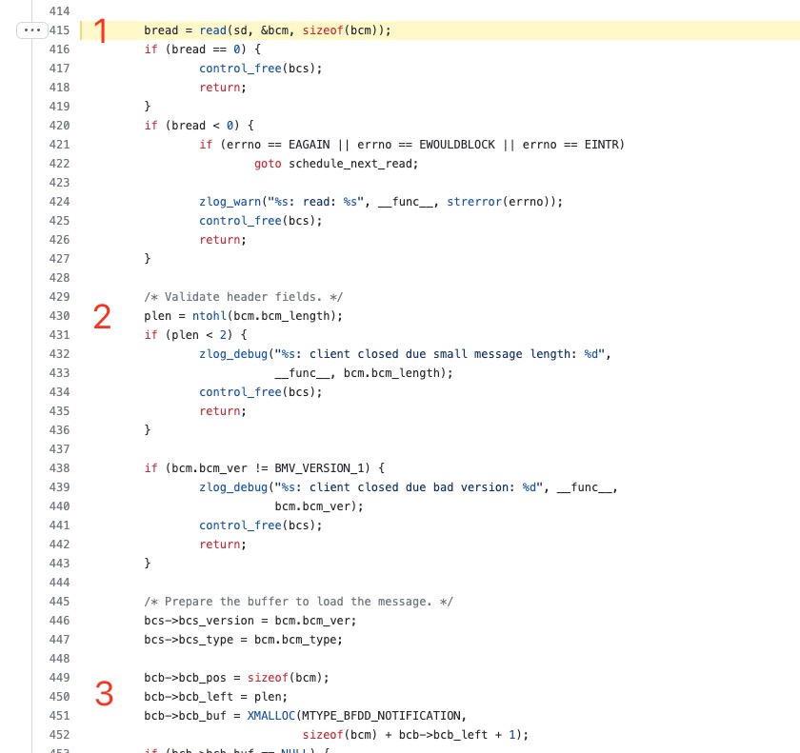The width and height of the screenshot is (800, 753).
Task: Click 'control_free' call on line 441
Action: pos(240,525)
